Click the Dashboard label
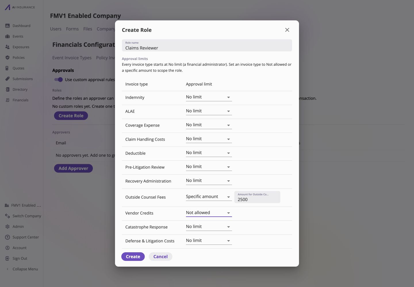This screenshot has width=414, height=287. pos(22,26)
